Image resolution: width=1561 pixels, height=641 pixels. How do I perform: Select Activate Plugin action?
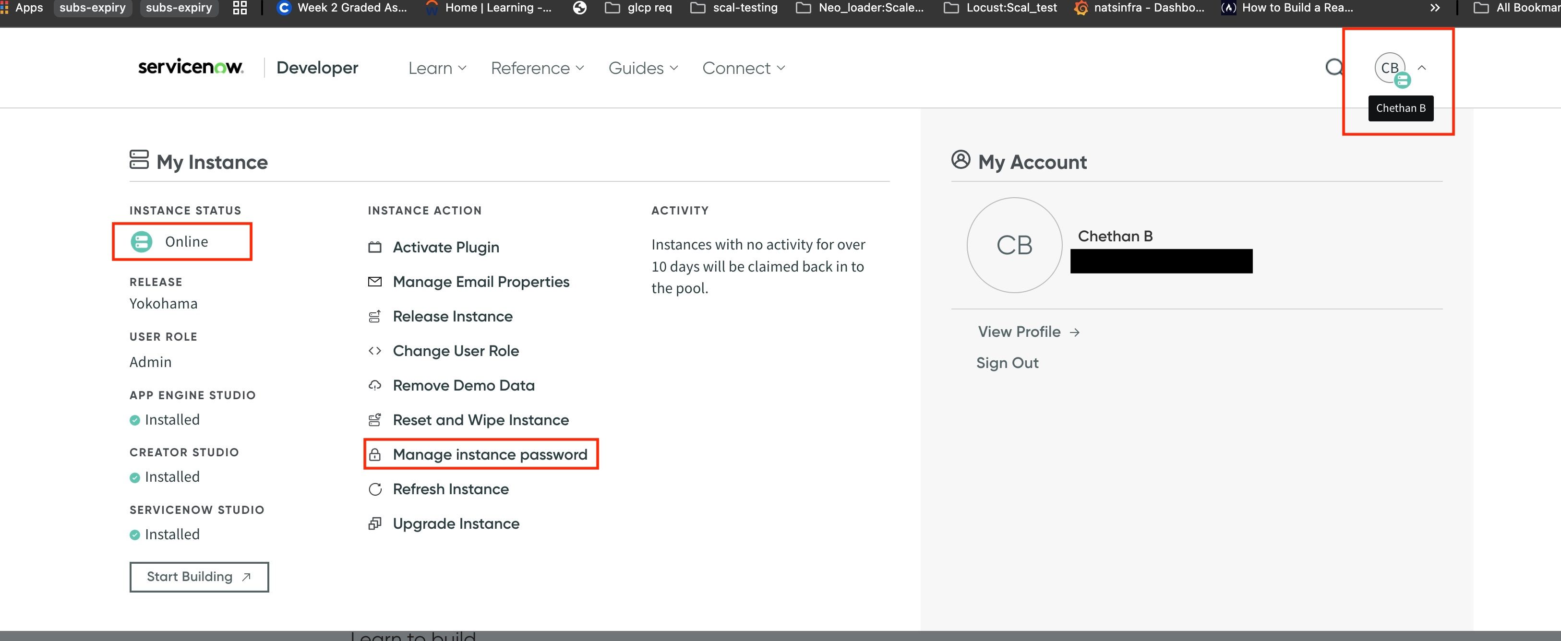point(446,247)
